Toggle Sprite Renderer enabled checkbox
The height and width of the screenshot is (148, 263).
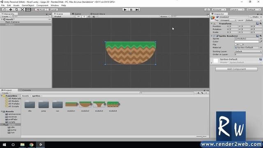pos(217,36)
